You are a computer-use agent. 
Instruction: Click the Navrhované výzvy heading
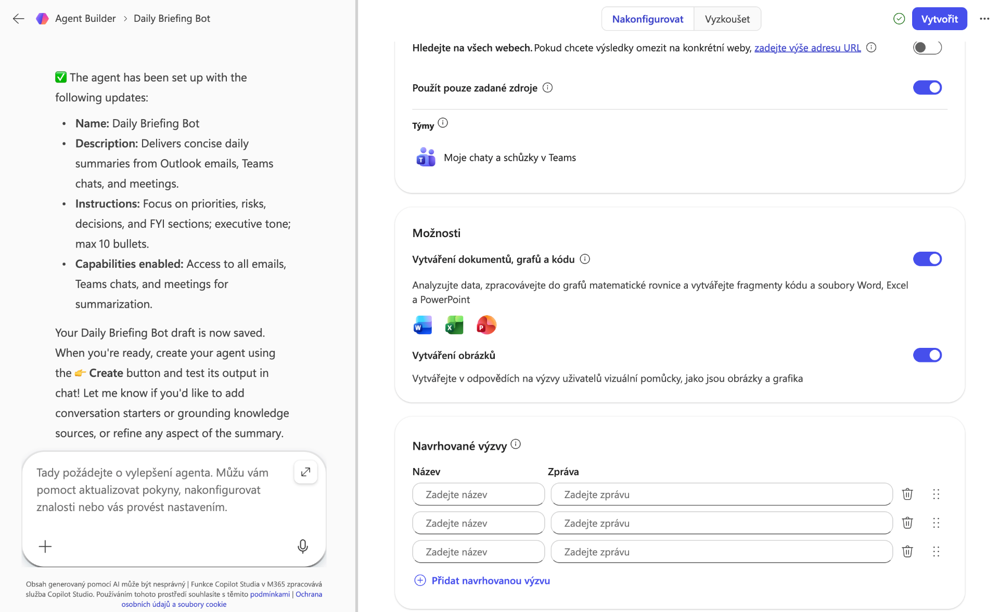459,446
